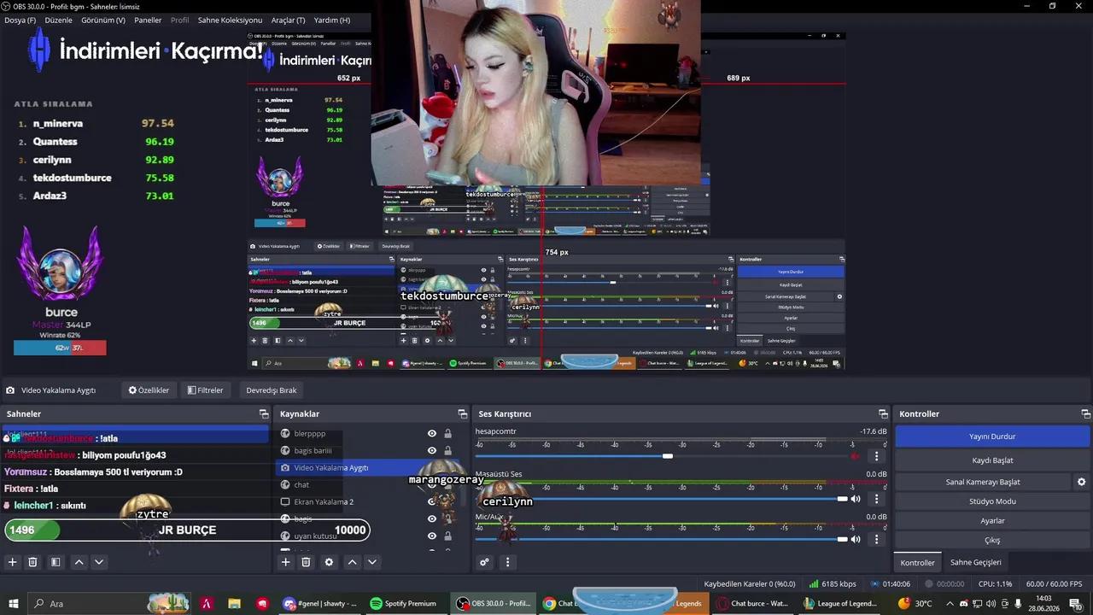Image resolution: width=1093 pixels, height=615 pixels.
Task: Move the source up with the up arrow in Kaynaklar
Action: pos(352,562)
